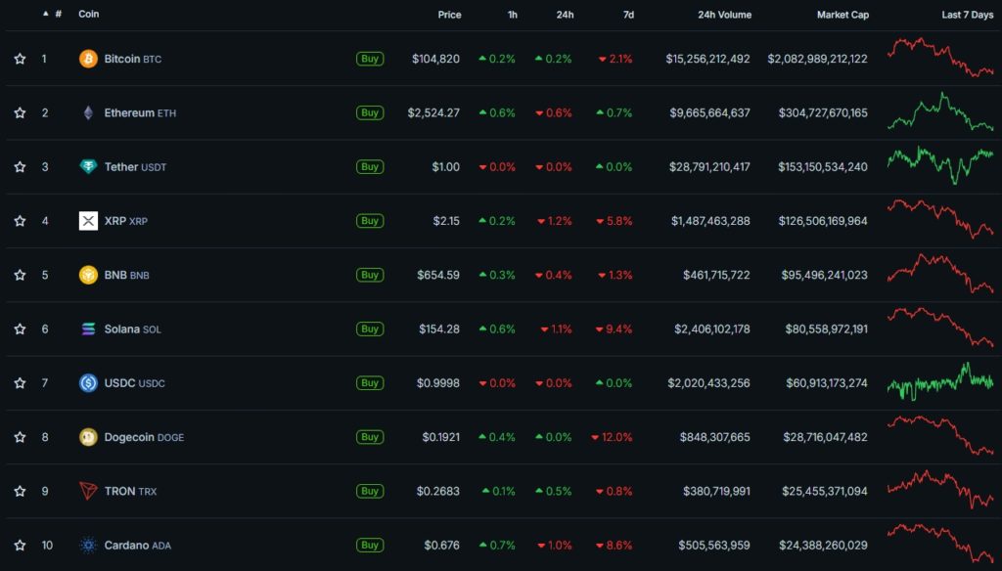Favorite Cardano using its star icon

[20, 546]
